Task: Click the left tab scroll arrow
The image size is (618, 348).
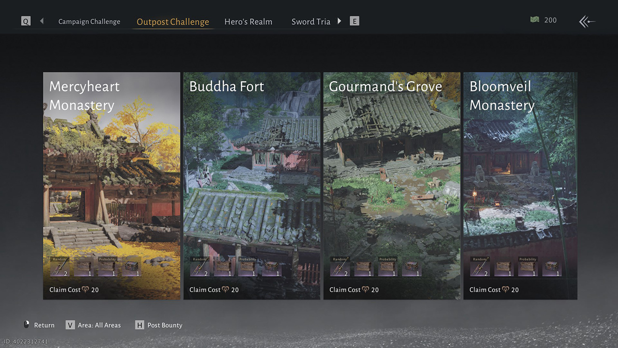Action: tap(42, 21)
